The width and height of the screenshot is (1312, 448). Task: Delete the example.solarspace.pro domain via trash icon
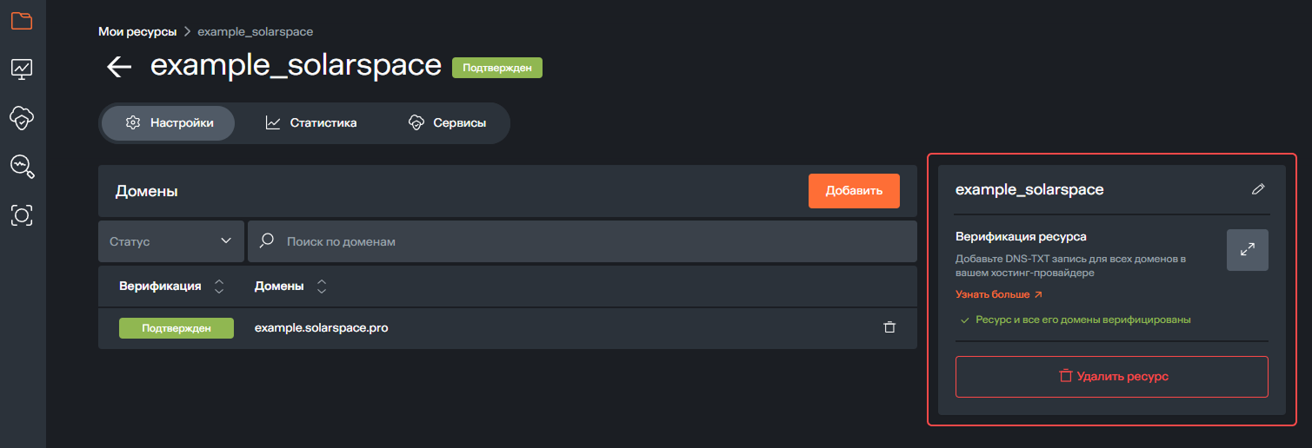(x=889, y=327)
